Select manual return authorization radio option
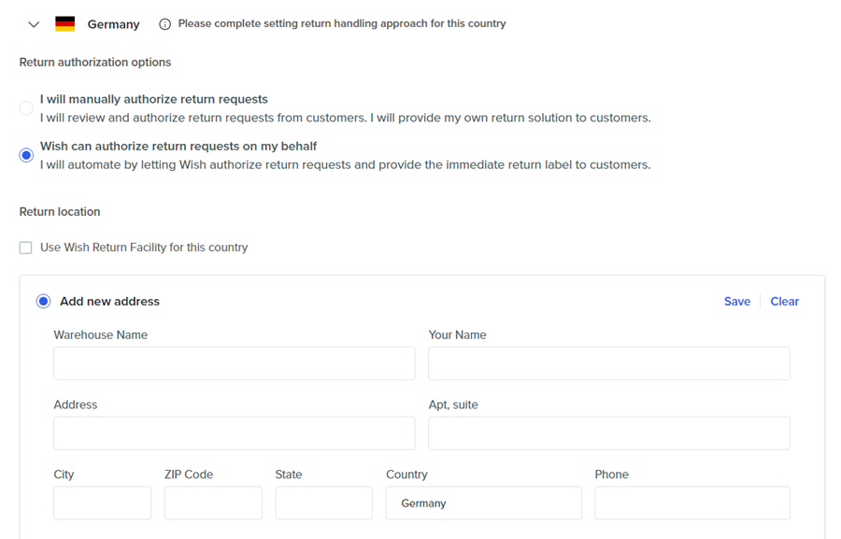 (26, 108)
